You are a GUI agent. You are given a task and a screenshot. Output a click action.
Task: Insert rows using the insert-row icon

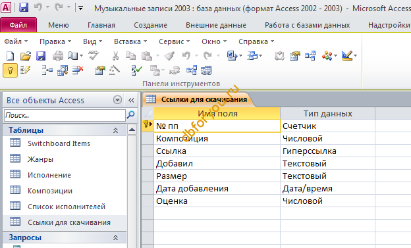(x=47, y=70)
